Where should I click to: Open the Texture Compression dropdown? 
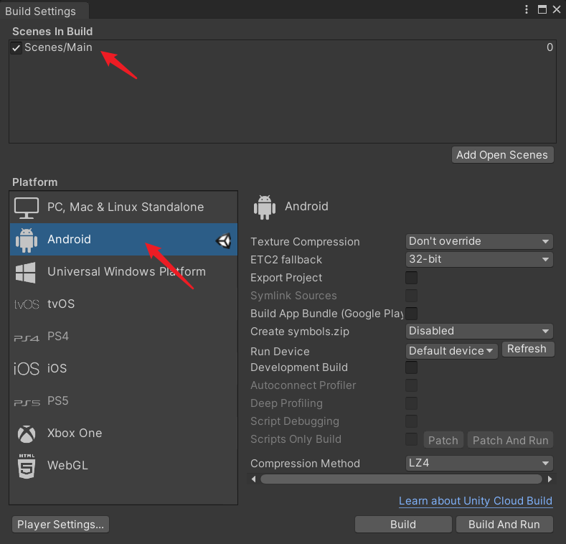[479, 241]
